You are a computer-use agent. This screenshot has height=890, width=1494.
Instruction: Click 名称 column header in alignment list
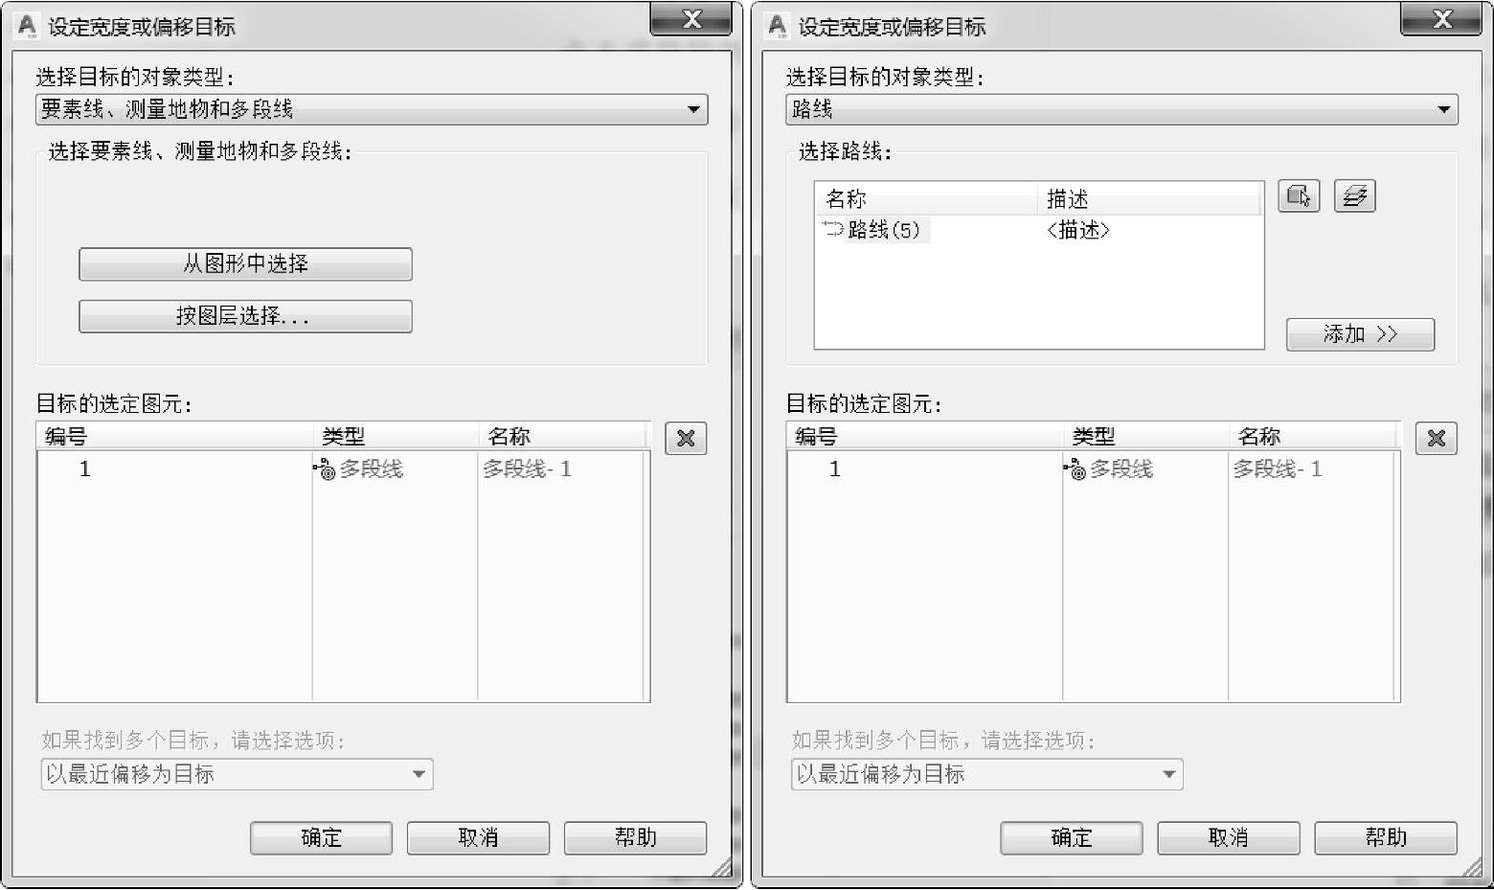coord(926,199)
